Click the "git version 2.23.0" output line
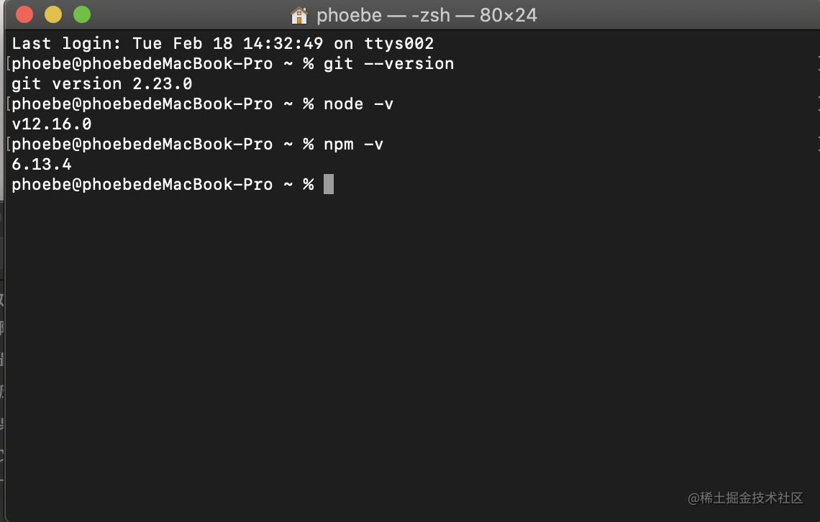820x522 pixels. pyautogui.click(x=102, y=83)
